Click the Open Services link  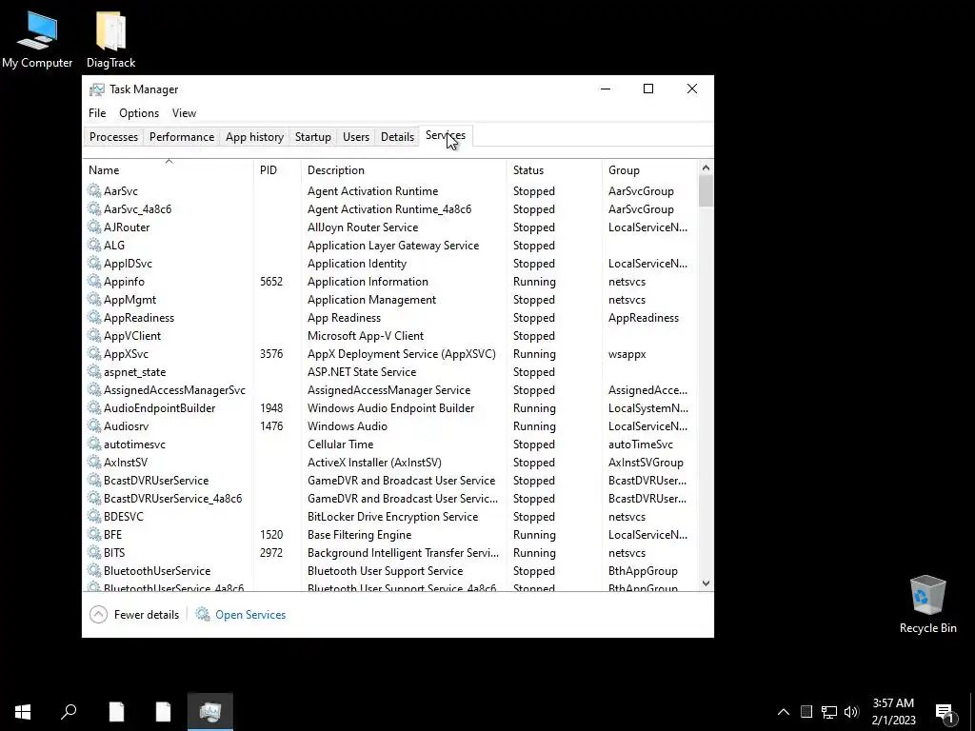click(x=250, y=615)
